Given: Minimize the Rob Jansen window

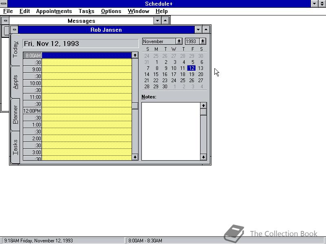Looking at the screenshot, I should [x=198, y=30].
